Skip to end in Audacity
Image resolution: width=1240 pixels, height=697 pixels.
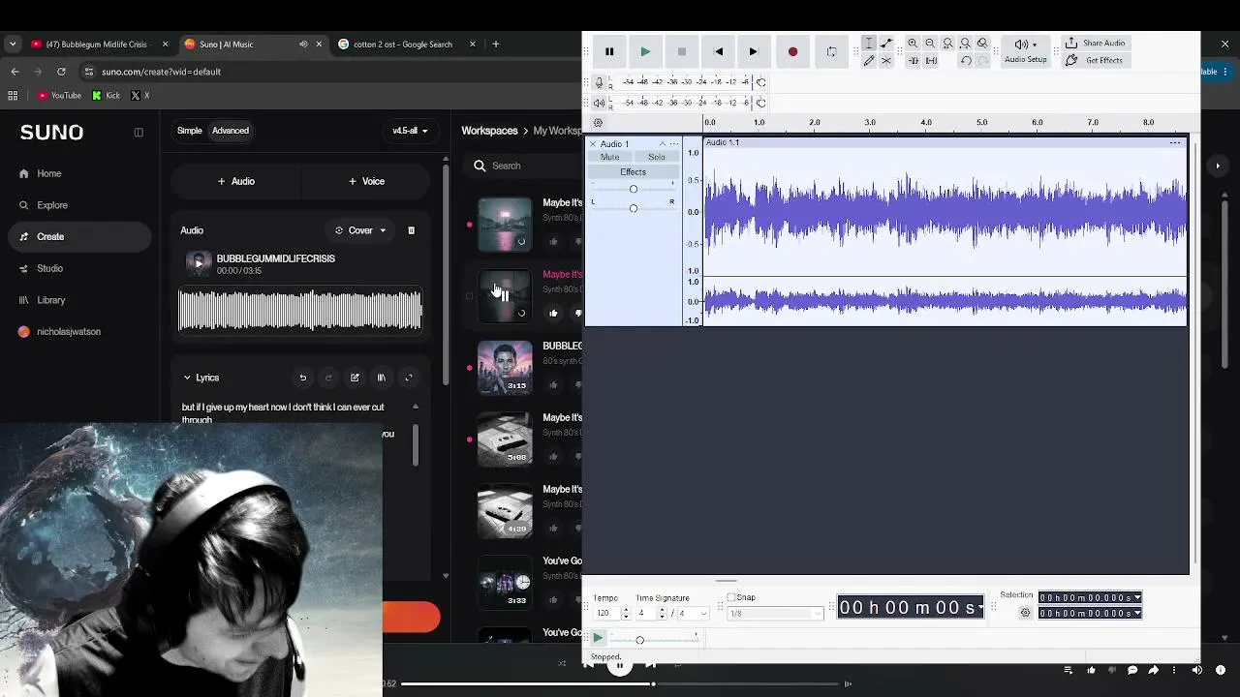click(x=754, y=52)
